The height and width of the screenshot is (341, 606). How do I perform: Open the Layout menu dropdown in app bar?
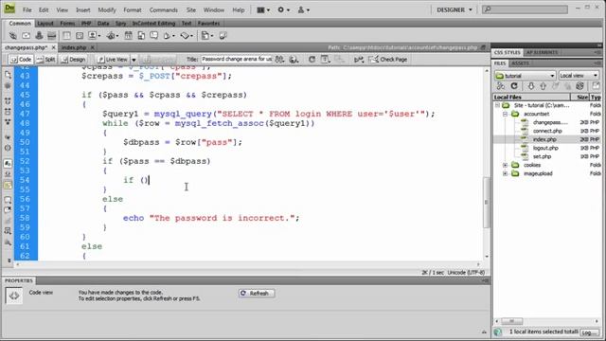263,9
